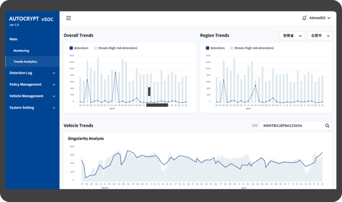Click the April 02 peak in Overall Trends
This screenshot has height=202, width=342.
[116, 73]
